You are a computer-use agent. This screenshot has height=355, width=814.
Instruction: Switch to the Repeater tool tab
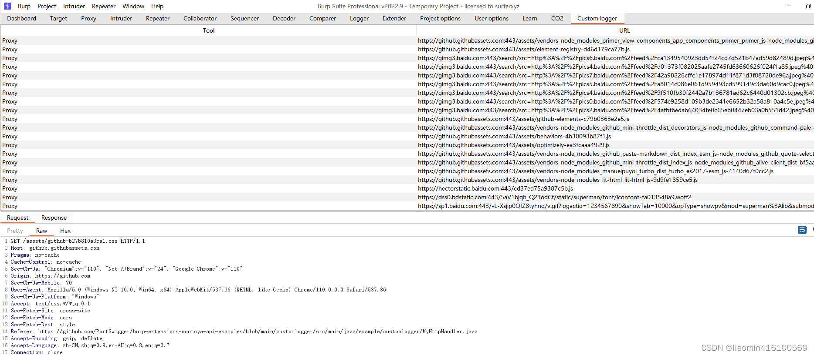158,18
